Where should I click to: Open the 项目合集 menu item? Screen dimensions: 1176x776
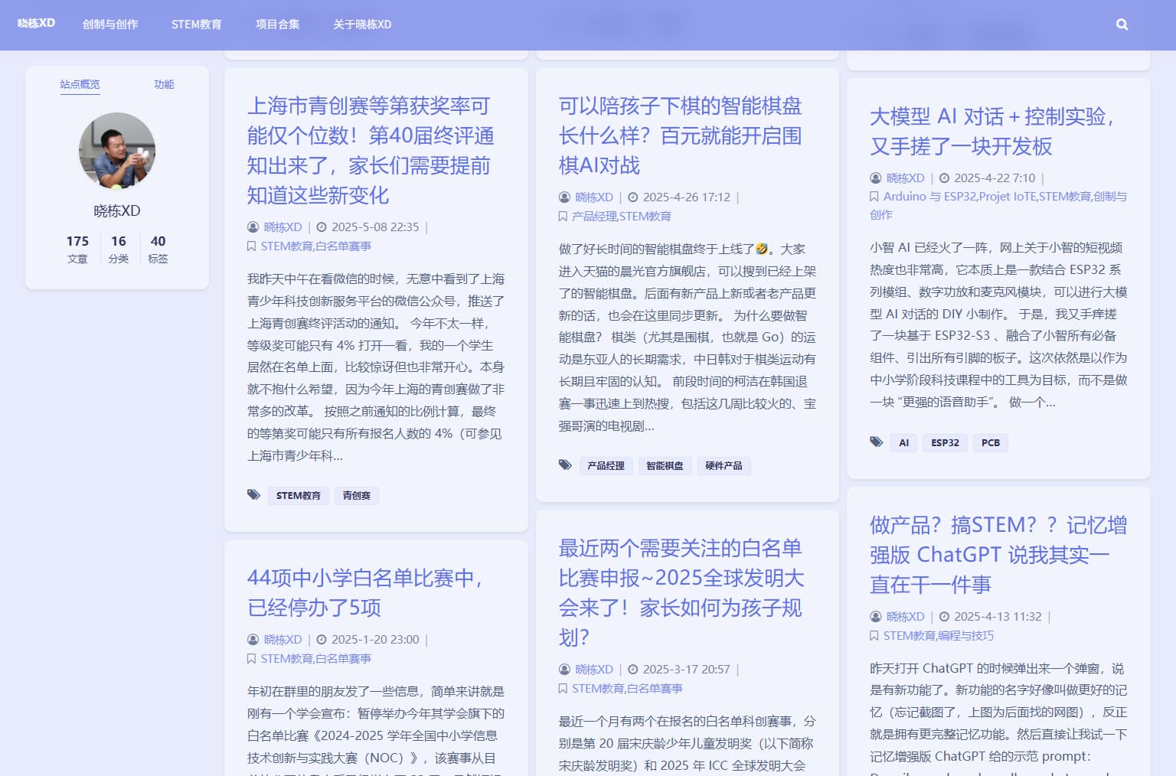coord(277,24)
